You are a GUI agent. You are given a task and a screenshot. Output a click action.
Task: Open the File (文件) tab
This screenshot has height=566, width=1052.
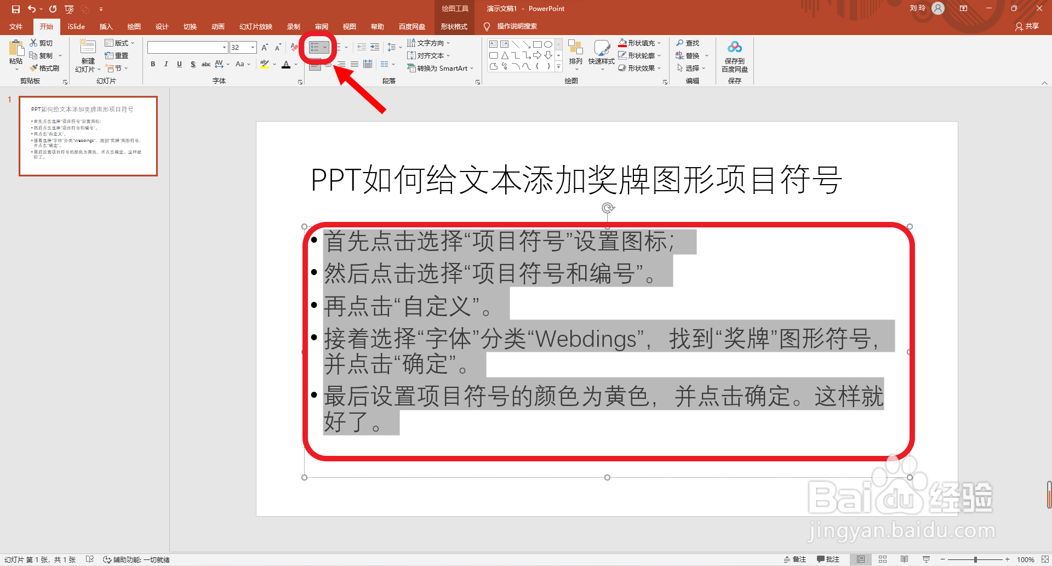pos(16,26)
